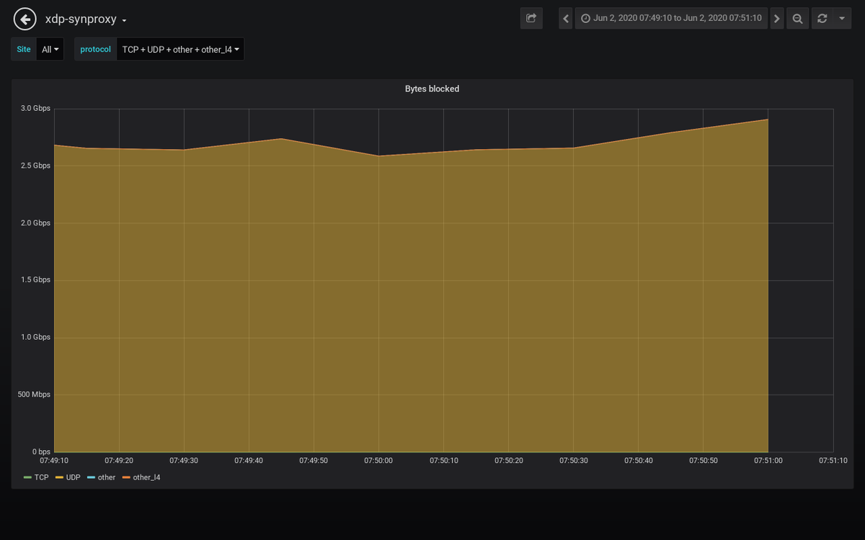This screenshot has width=865, height=540.
Task: Click the protocol variable label
Action: 95,50
